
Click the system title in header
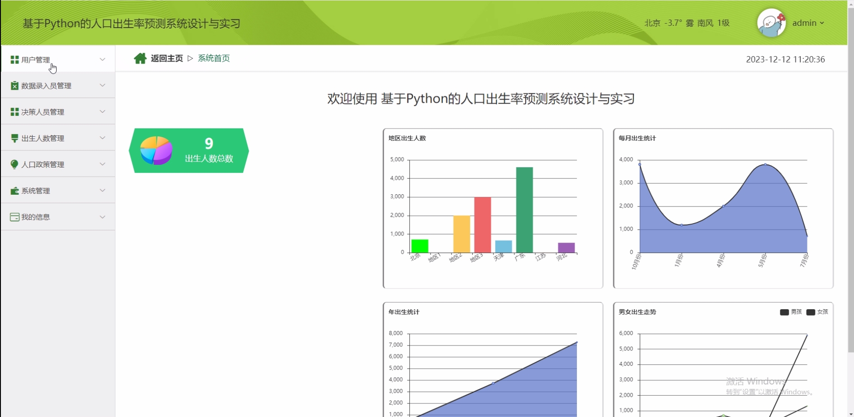tap(131, 24)
